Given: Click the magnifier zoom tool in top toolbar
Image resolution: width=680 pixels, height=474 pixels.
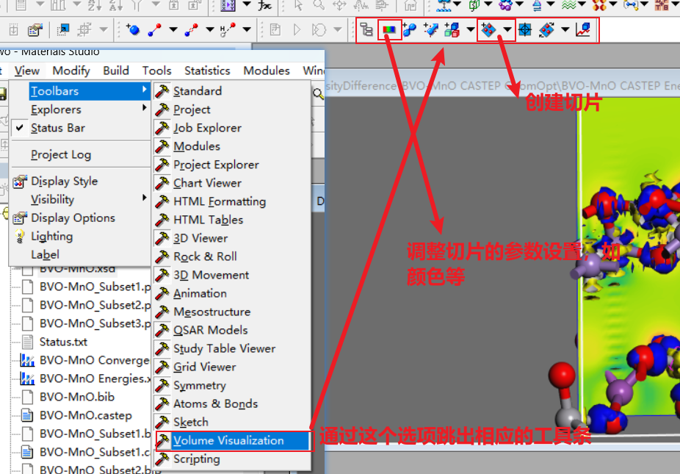Looking at the screenshot, I should coord(319,5).
